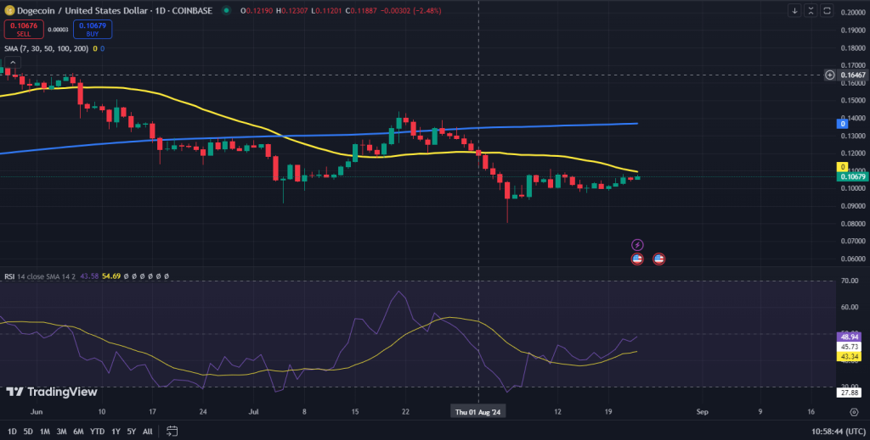Click the red 0.10676 SELL button
The height and width of the screenshot is (440, 870).
(24, 30)
